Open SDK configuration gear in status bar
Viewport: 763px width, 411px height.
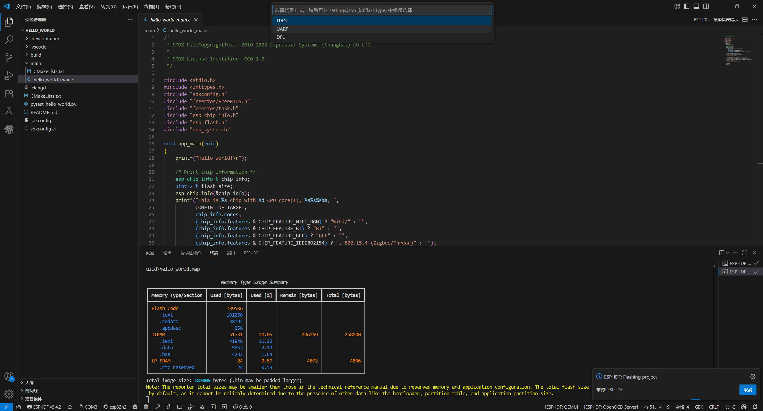(135, 407)
